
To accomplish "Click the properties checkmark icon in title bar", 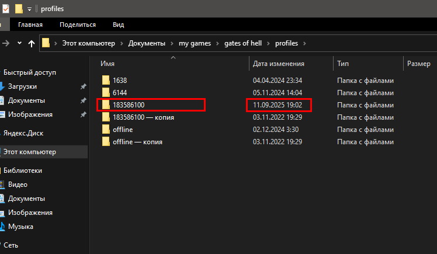I will 6,9.
